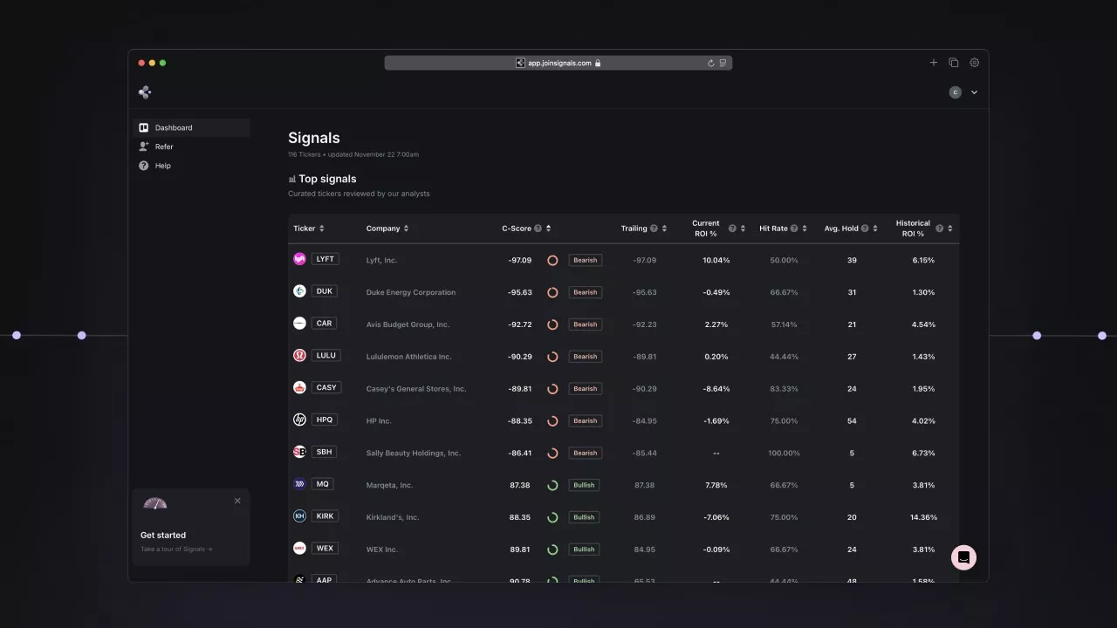Click the user avatar C
Viewport: 1117px width, 628px height.
click(x=955, y=92)
